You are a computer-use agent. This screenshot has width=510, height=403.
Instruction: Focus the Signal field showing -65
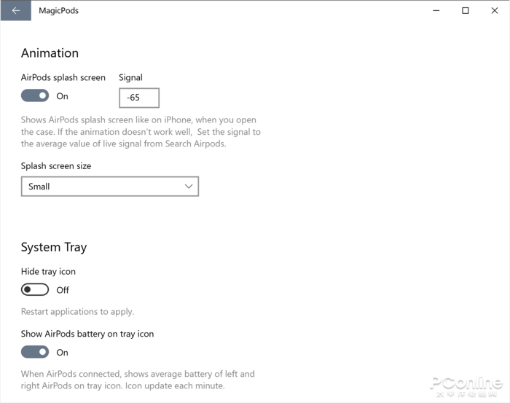tap(138, 98)
